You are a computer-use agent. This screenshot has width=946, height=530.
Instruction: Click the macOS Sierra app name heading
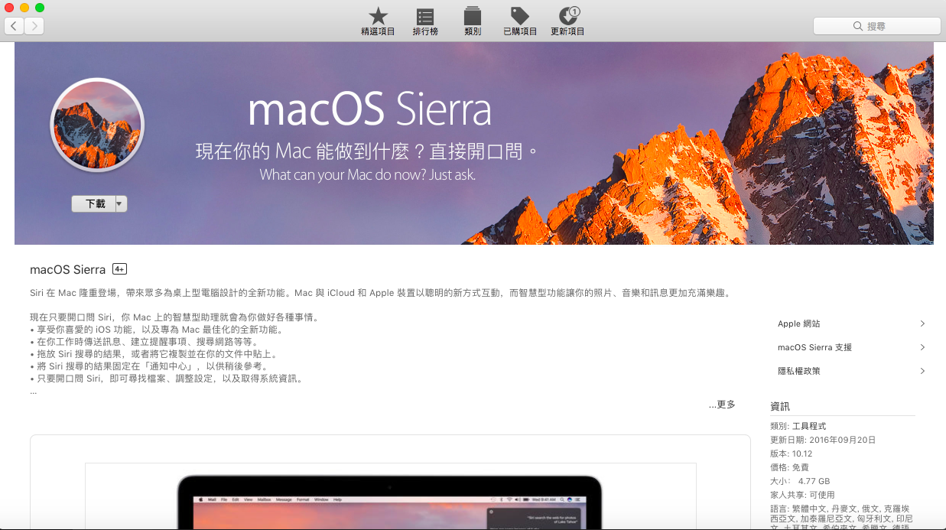tap(67, 269)
